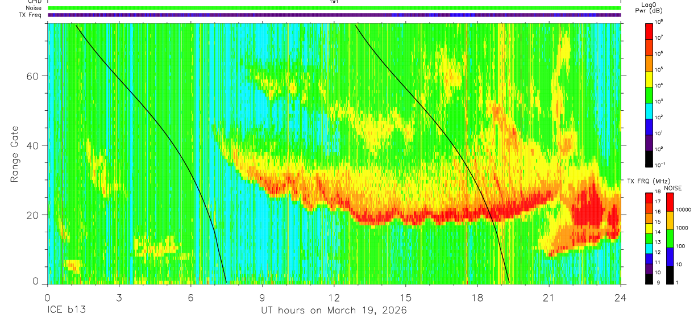Screen dimensions: 698x322
Task: Pick the green segment of TX FRQ legend
Action: (x=650, y=238)
